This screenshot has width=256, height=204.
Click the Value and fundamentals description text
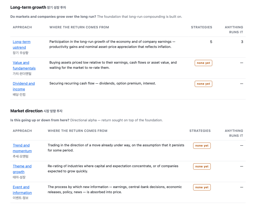click(113, 65)
